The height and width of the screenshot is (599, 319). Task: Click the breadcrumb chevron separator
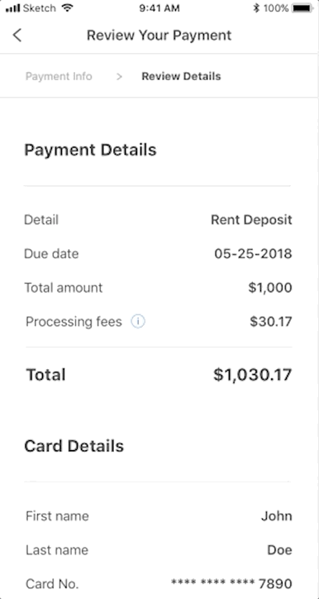pyautogui.click(x=120, y=77)
